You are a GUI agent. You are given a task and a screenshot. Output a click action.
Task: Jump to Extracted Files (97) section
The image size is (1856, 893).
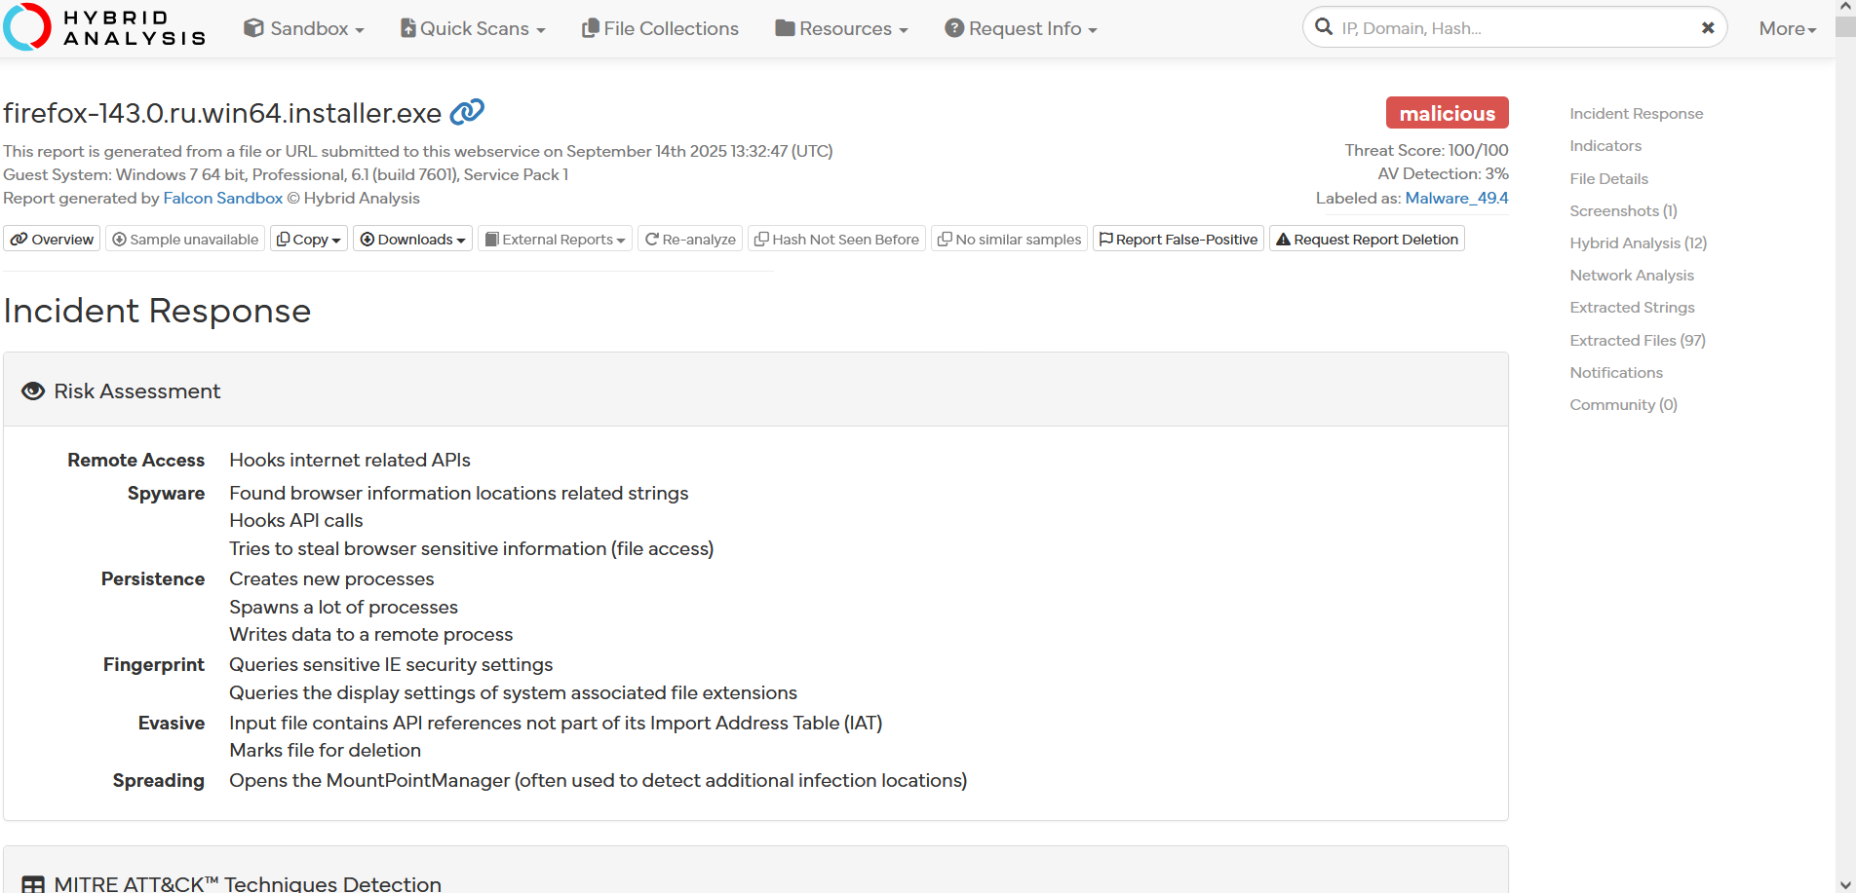1638,340
